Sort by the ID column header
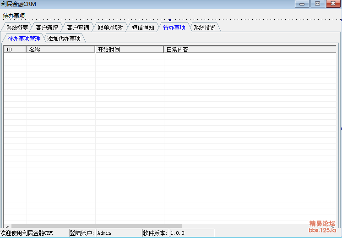This screenshot has height=238, width=342. pos(15,50)
